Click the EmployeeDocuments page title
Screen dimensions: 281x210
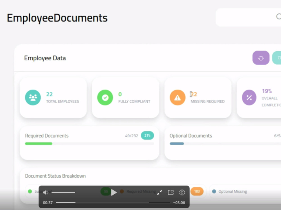(57, 18)
